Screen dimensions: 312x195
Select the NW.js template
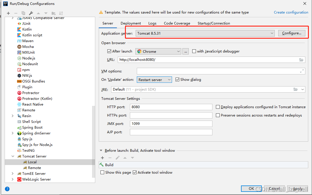tap(27, 75)
